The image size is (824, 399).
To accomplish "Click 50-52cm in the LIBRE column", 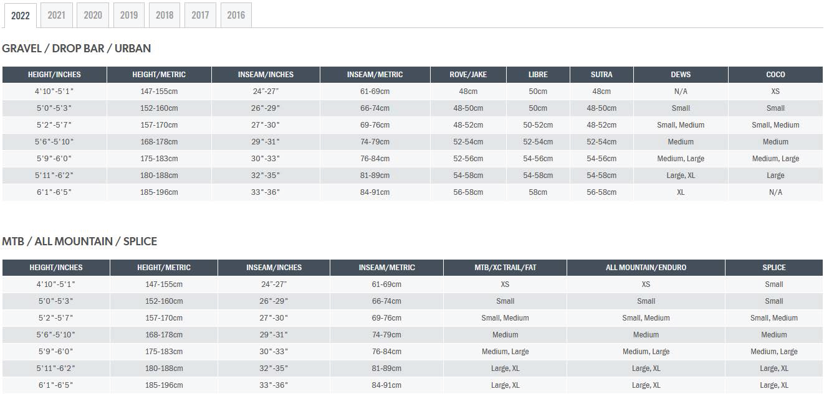I will (538, 125).
